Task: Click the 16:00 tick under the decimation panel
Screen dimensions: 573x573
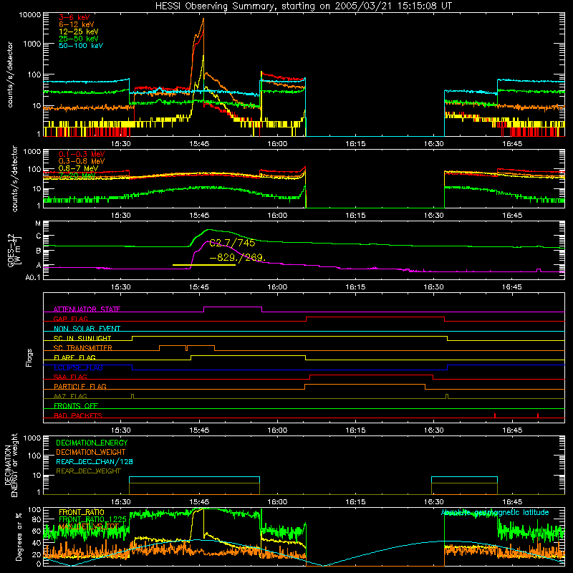Action: click(277, 502)
